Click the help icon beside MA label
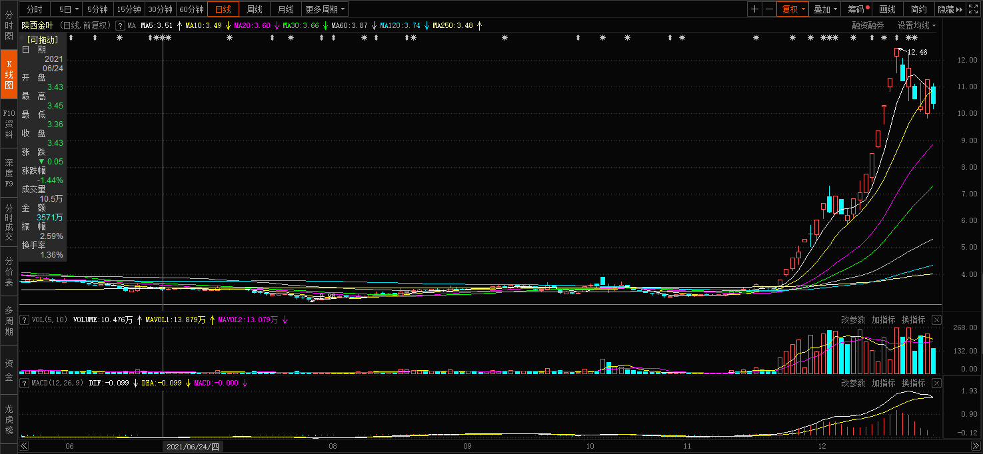This screenshot has height=454, width=983. [120, 25]
